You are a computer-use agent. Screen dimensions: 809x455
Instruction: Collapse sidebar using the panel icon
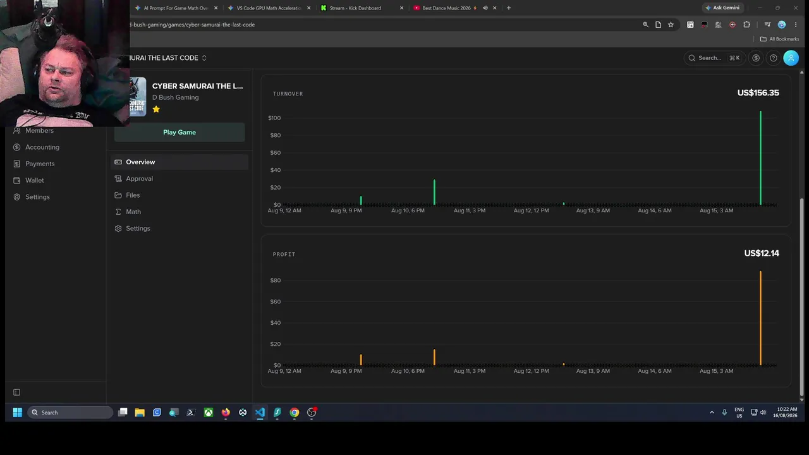pos(17,392)
